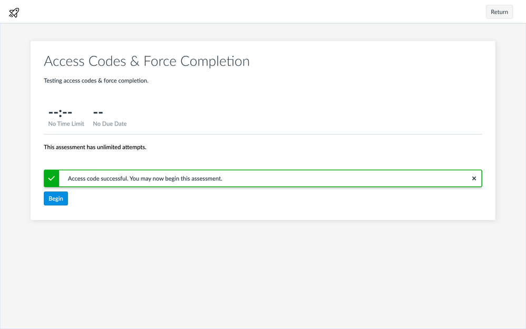The image size is (526, 329).
Task: Dismiss the access code success alert
Action: 474,179
